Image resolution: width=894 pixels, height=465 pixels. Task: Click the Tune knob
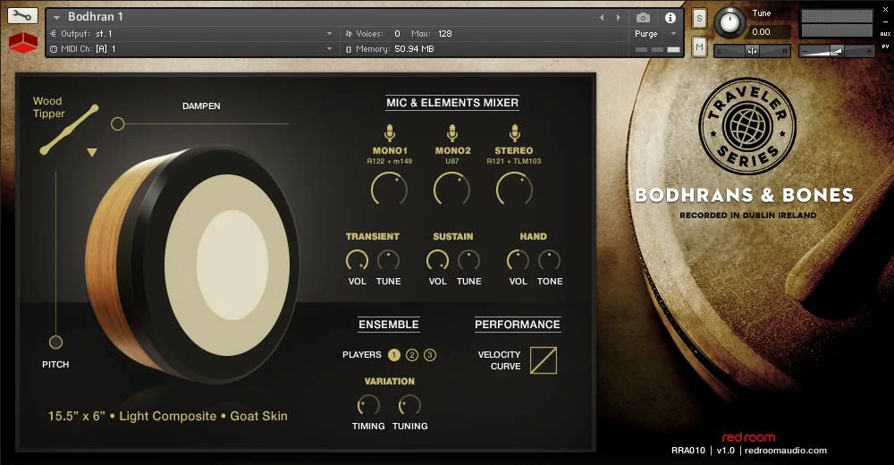click(730, 21)
